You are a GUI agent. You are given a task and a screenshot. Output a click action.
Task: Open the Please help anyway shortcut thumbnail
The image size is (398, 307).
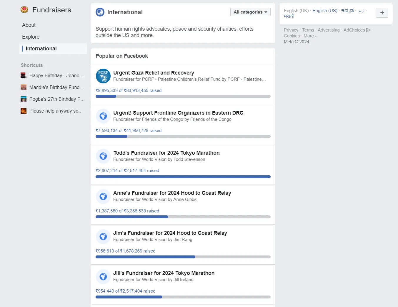(24, 111)
